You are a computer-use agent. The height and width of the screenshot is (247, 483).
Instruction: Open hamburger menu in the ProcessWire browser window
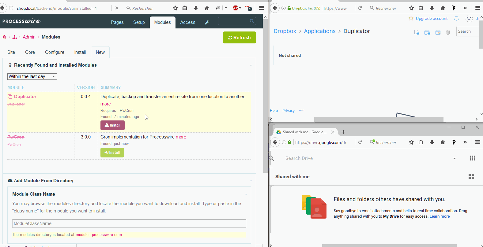(262, 8)
